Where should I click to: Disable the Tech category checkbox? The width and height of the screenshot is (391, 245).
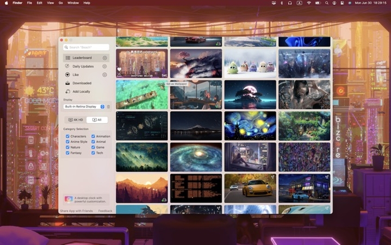(x=93, y=153)
